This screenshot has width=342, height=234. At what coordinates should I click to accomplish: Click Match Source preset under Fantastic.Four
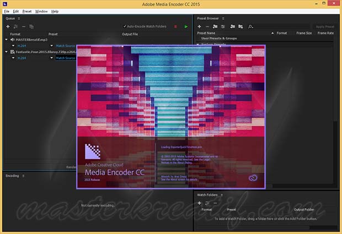[x=66, y=58]
